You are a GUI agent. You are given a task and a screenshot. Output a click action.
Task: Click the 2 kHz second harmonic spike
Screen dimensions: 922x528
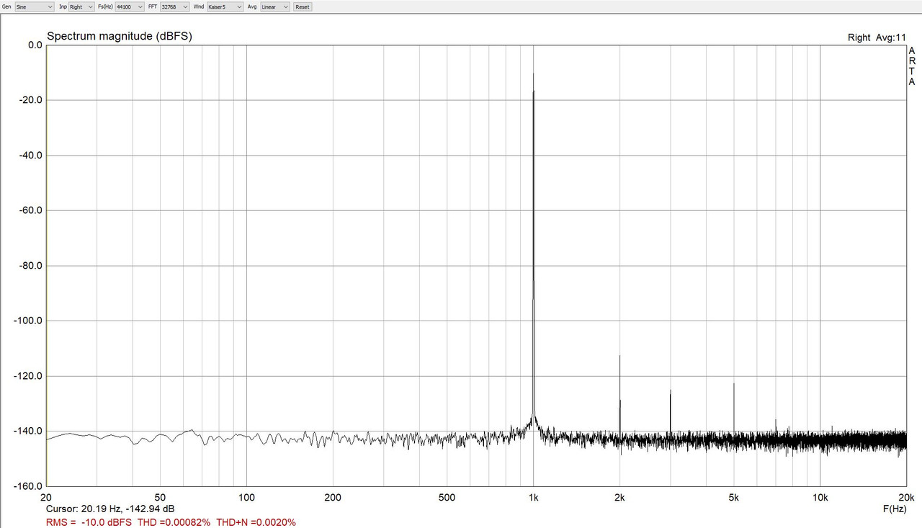click(619, 395)
